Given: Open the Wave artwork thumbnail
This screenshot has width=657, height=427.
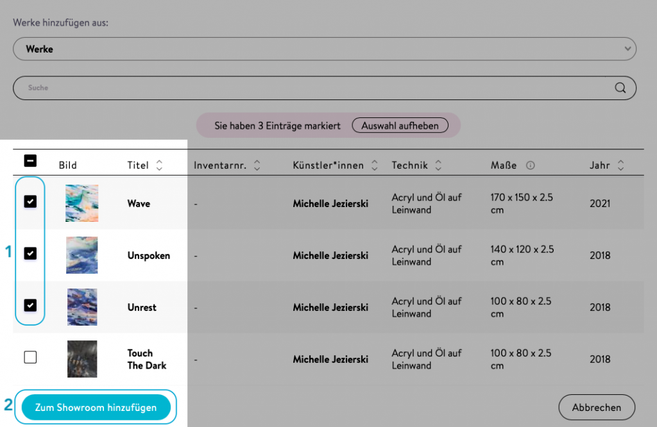Looking at the screenshot, I should pyautogui.click(x=82, y=203).
